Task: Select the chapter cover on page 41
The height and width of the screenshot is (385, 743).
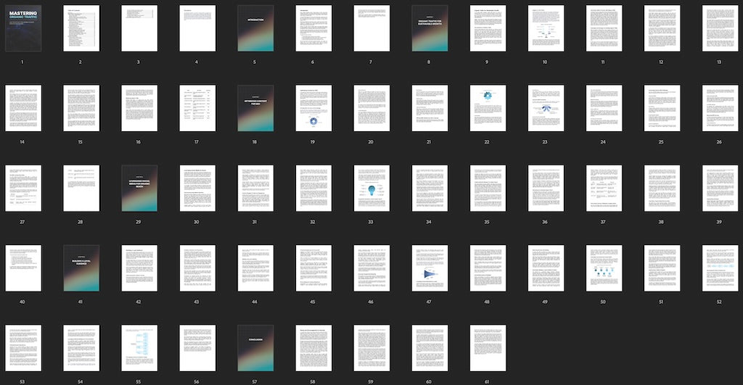Action: (x=81, y=268)
